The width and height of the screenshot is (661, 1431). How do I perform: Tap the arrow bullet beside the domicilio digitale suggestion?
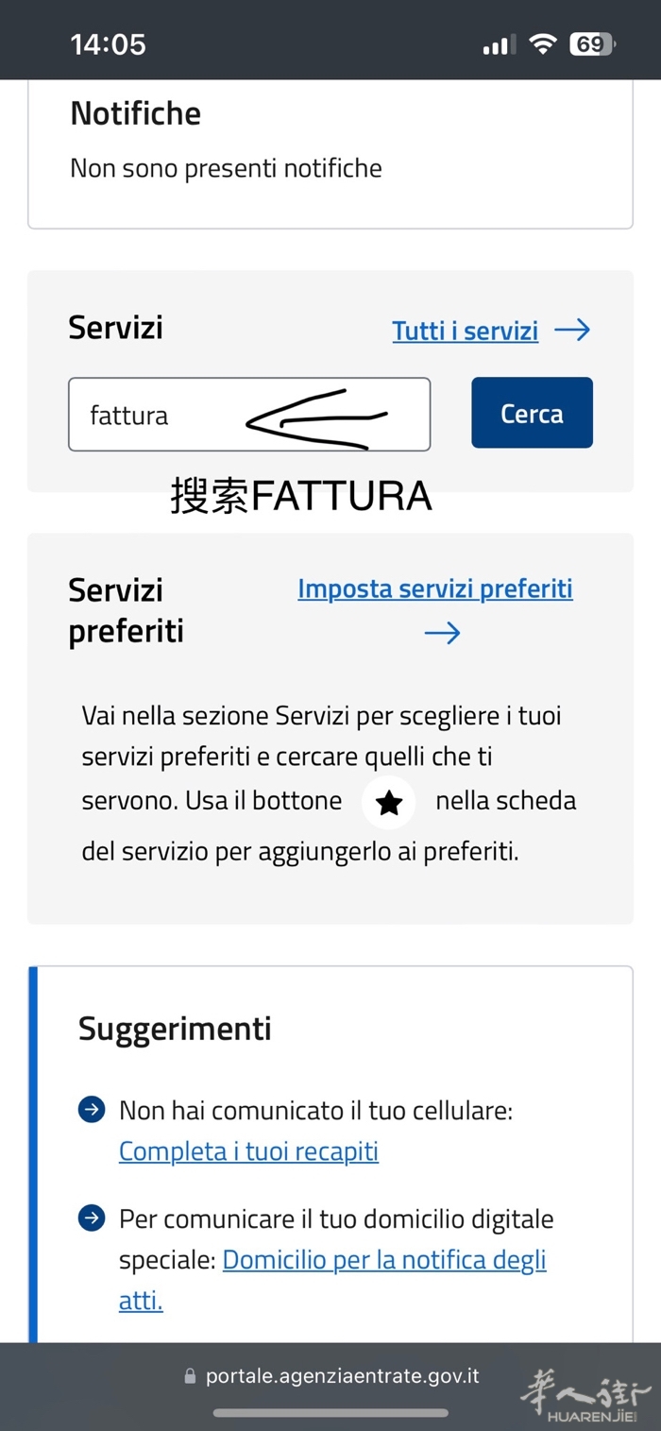92,1218
